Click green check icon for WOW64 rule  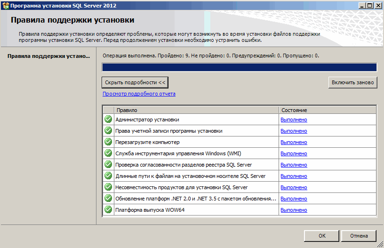point(108,209)
